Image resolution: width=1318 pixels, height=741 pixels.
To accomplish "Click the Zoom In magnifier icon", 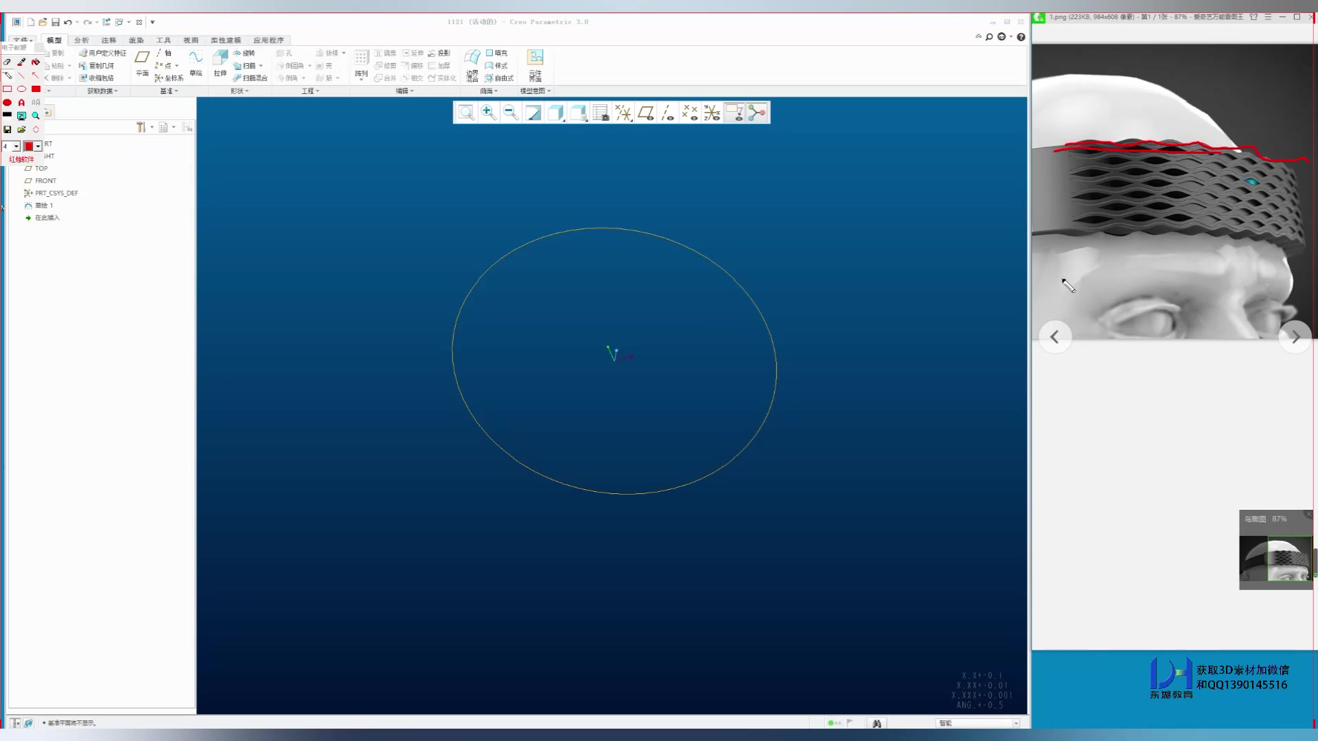I will pyautogui.click(x=488, y=113).
